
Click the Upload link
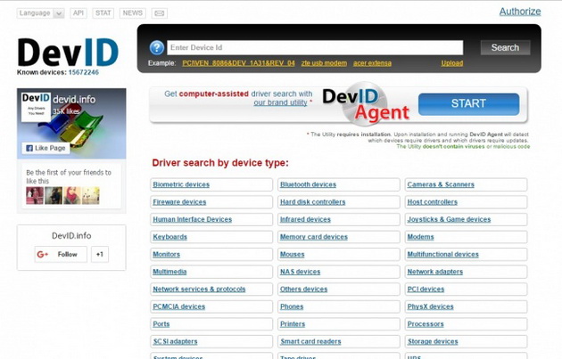click(x=452, y=63)
